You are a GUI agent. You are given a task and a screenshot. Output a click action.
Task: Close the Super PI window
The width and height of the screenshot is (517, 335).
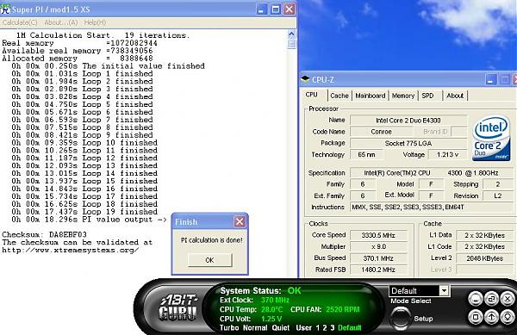click(290, 9)
